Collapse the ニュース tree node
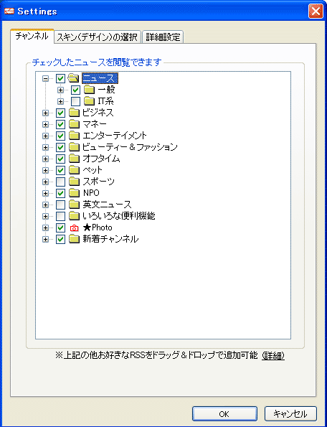The image size is (327, 427). coord(46,79)
